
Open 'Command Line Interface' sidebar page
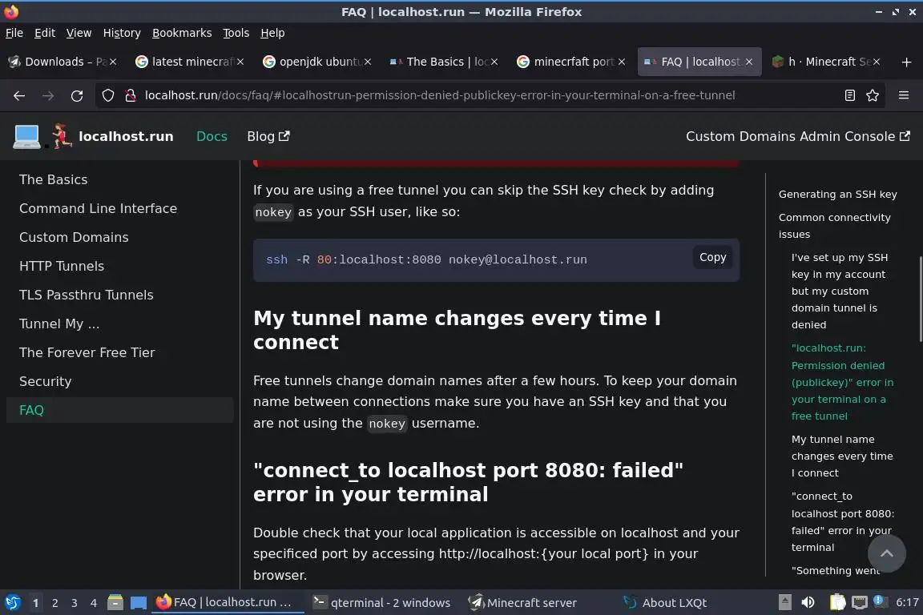pyautogui.click(x=98, y=208)
